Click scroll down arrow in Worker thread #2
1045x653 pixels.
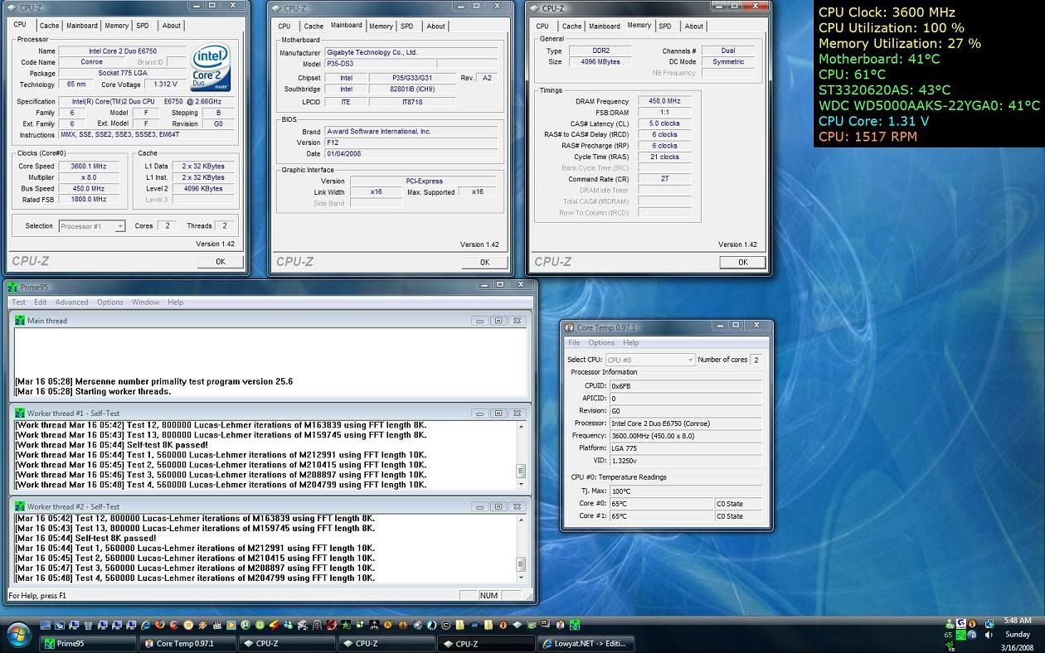521,578
